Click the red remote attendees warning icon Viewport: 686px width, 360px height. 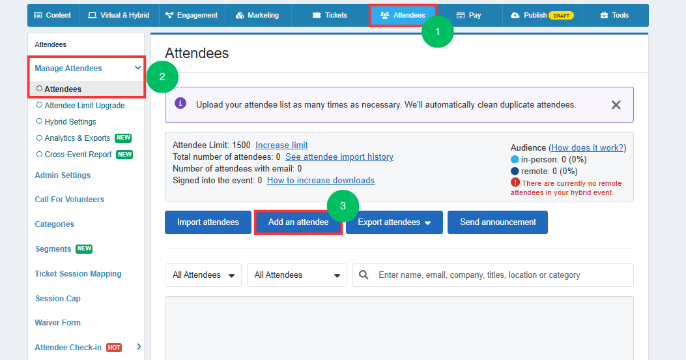click(x=515, y=183)
